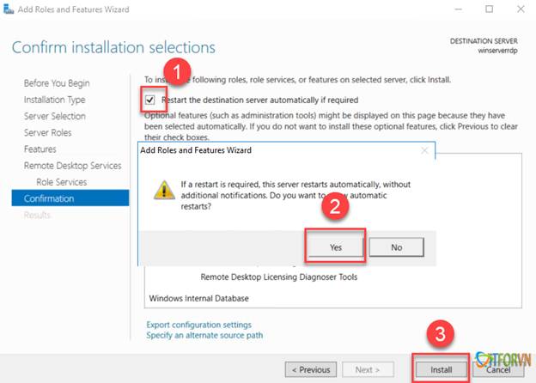Click No to decline automatic restarts

pyautogui.click(x=396, y=246)
